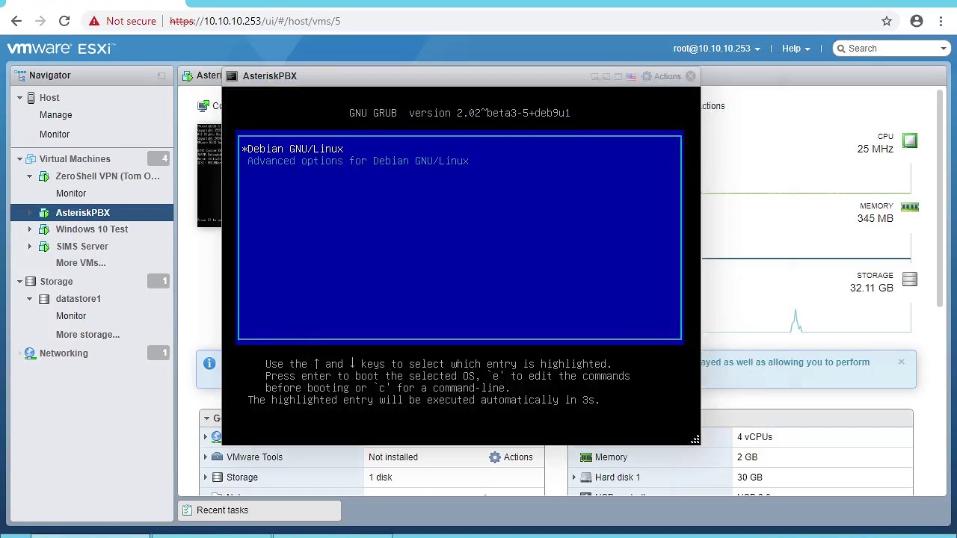Dismiss the info banner with X
Viewport: 957px width, 538px height.
tap(902, 362)
